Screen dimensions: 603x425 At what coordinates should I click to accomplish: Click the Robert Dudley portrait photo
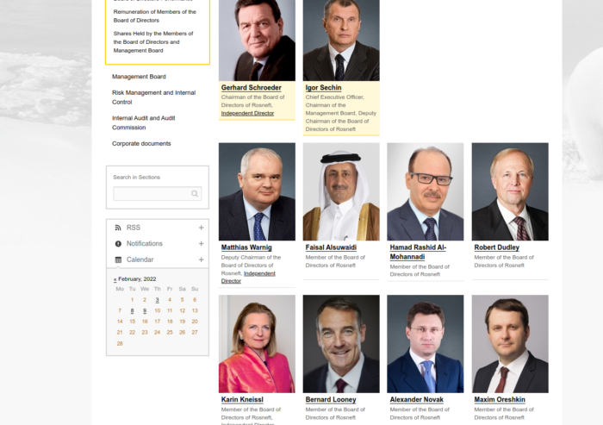point(510,191)
